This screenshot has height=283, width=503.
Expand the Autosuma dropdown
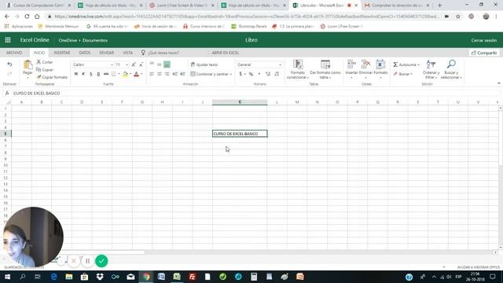click(x=418, y=64)
